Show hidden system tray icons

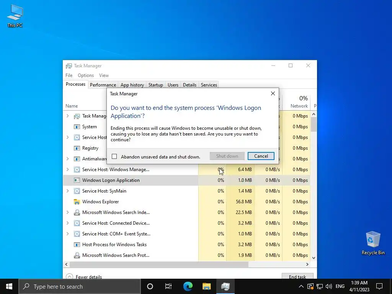[x=301, y=286]
